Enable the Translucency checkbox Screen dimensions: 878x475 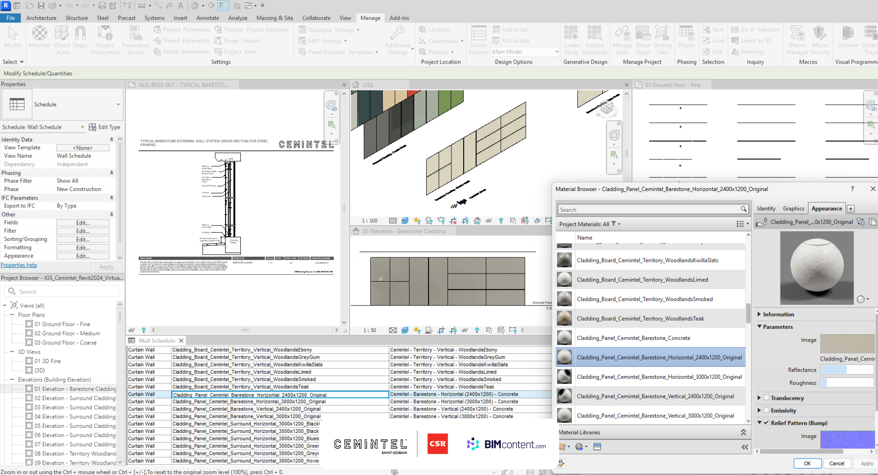766,398
